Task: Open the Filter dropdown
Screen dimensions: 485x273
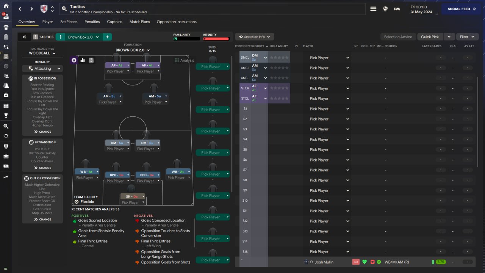Action: click(467, 37)
